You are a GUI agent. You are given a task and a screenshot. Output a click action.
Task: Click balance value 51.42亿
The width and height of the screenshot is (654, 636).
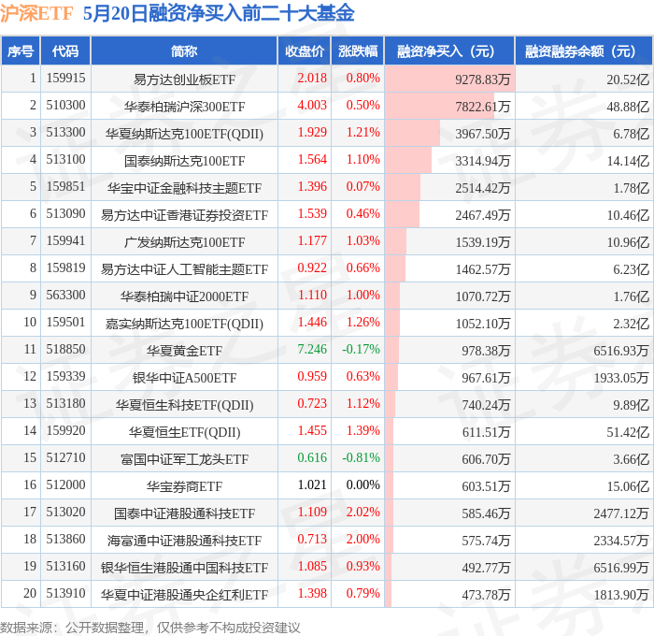pos(628,432)
